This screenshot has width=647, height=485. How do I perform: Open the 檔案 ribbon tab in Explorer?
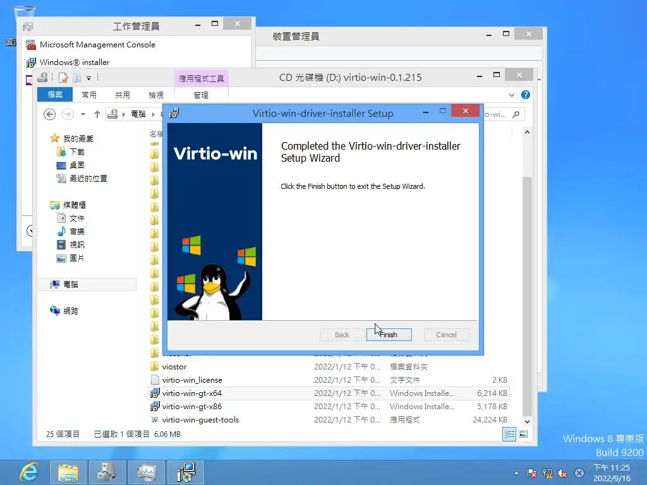pos(55,95)
